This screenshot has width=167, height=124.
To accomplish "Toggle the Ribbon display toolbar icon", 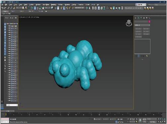I will pyautogui.click(x=99, y=8).
